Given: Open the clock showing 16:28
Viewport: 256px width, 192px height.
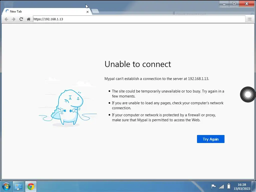Looking at the screenshot, I should click(x=242, y=186).
